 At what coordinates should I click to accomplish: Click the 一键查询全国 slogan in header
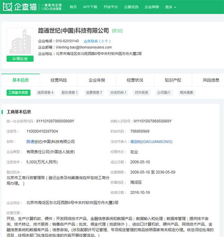click(x=52, y=5)
